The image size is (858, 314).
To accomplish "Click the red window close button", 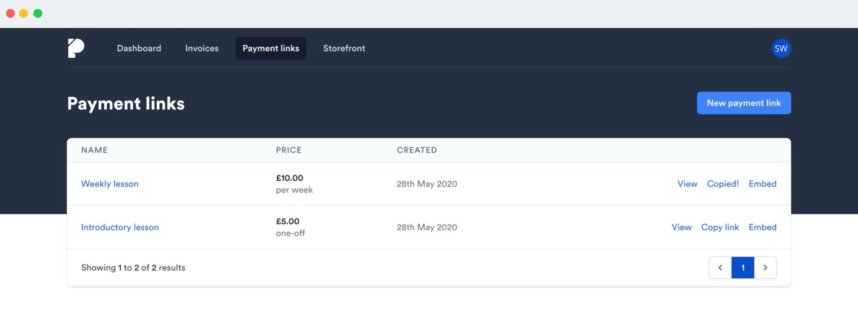I will click(x=11, y=14).
